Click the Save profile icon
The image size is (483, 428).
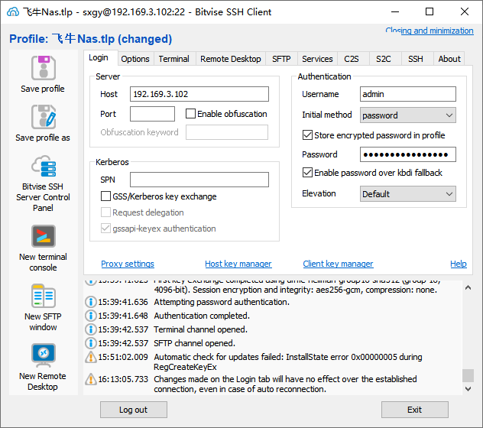(x=43, y=68)
